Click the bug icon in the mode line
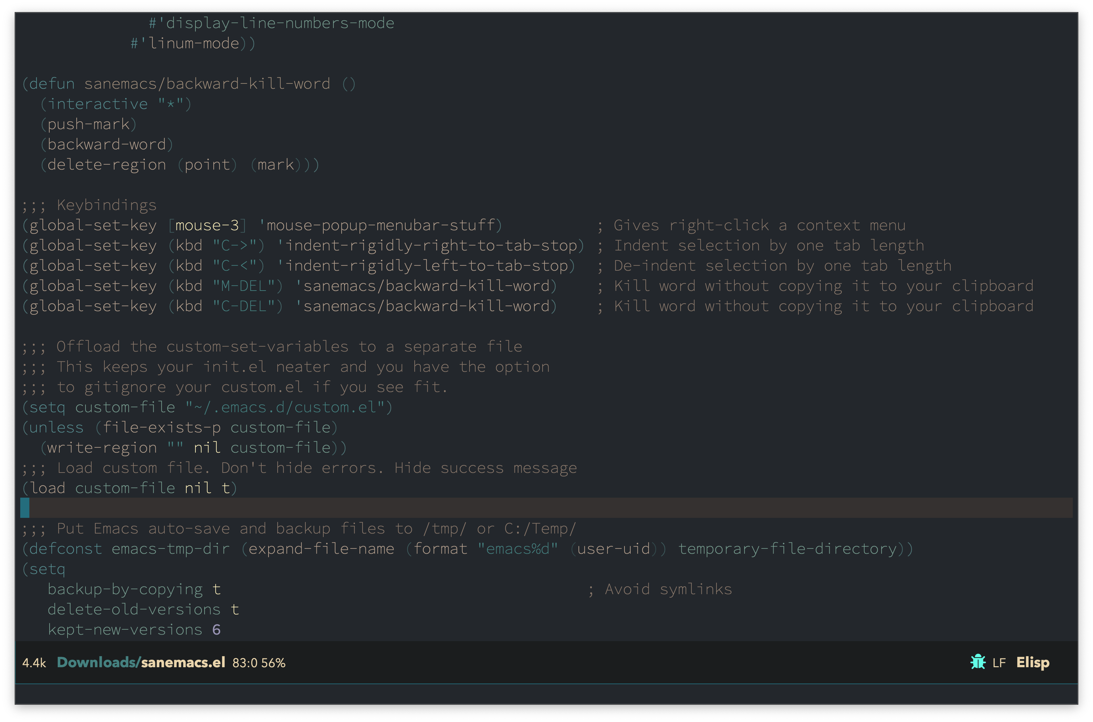Screen dimensions: 1093x722 pyautogui.click(x=978, y=662)
